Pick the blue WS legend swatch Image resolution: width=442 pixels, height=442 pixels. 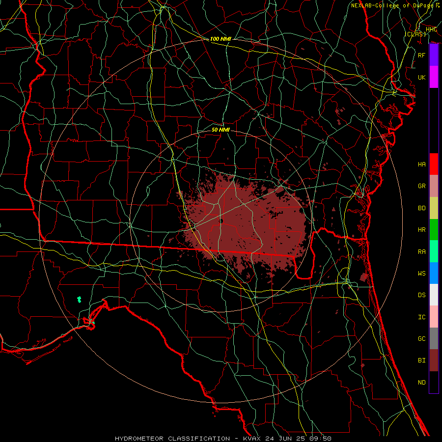434,273
